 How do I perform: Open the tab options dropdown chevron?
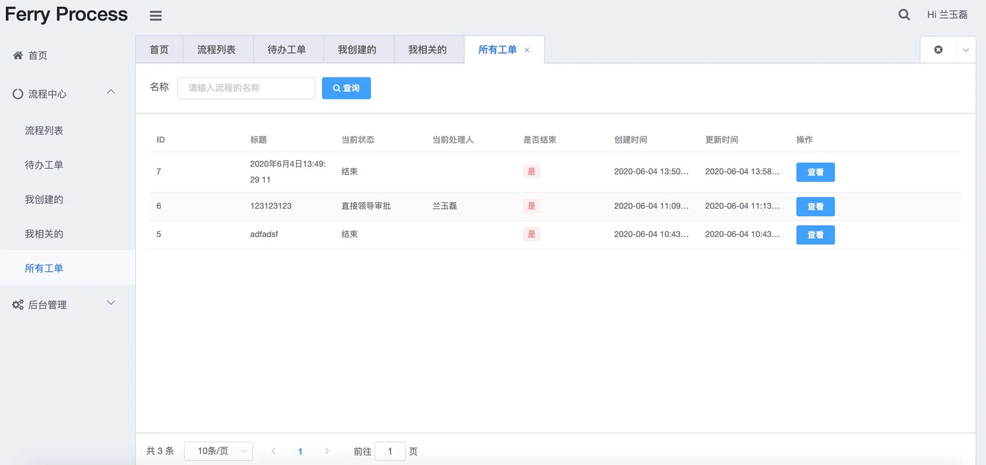[966, 50]
